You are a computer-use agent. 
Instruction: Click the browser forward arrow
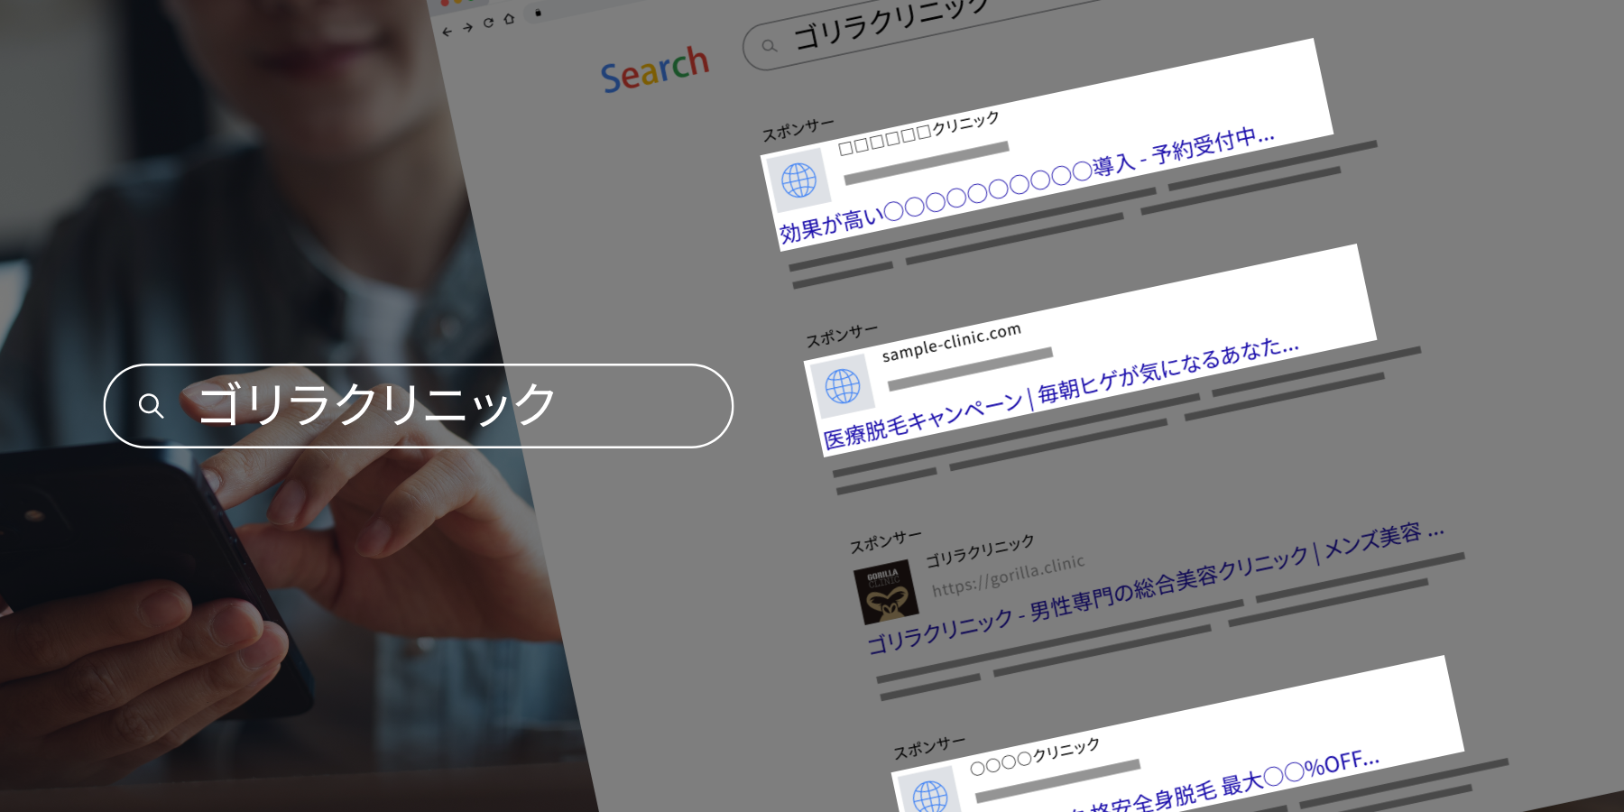click(x=467, y=28)
